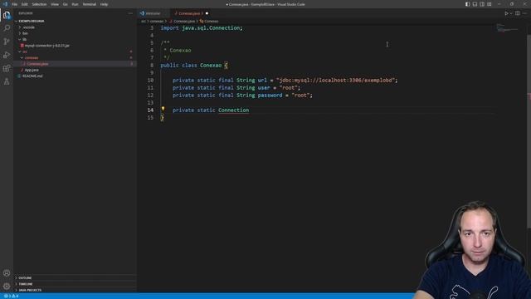Open the Search view in activity bar
The image size is (531, 299).
[7, 27]
